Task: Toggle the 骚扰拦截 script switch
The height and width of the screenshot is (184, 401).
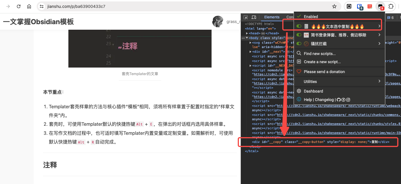Action: pyautogui.click(x=299, y=44)
